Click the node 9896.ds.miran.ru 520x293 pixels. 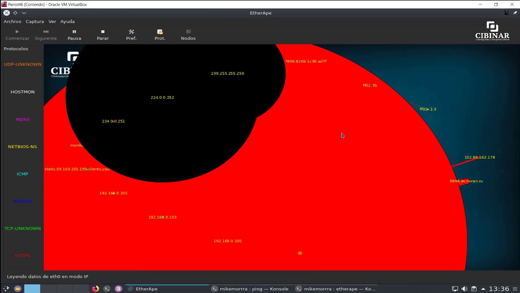point(466,181)
